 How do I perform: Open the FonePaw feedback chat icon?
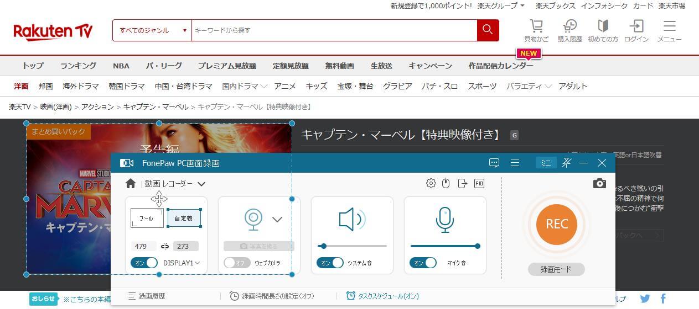point(494,163)
